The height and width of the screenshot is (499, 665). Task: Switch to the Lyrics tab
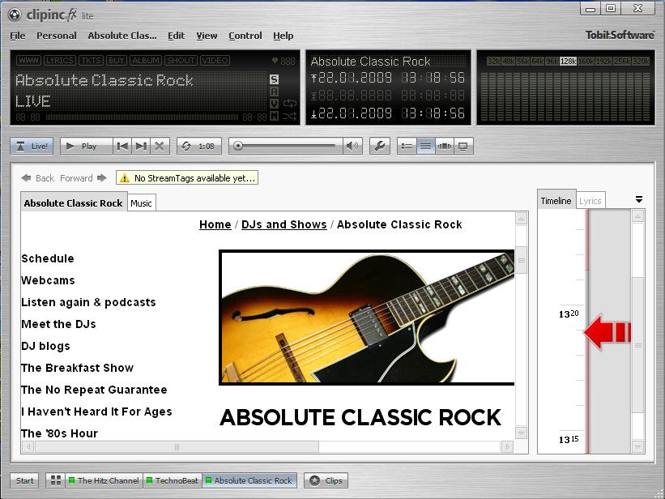click(590, 201)
